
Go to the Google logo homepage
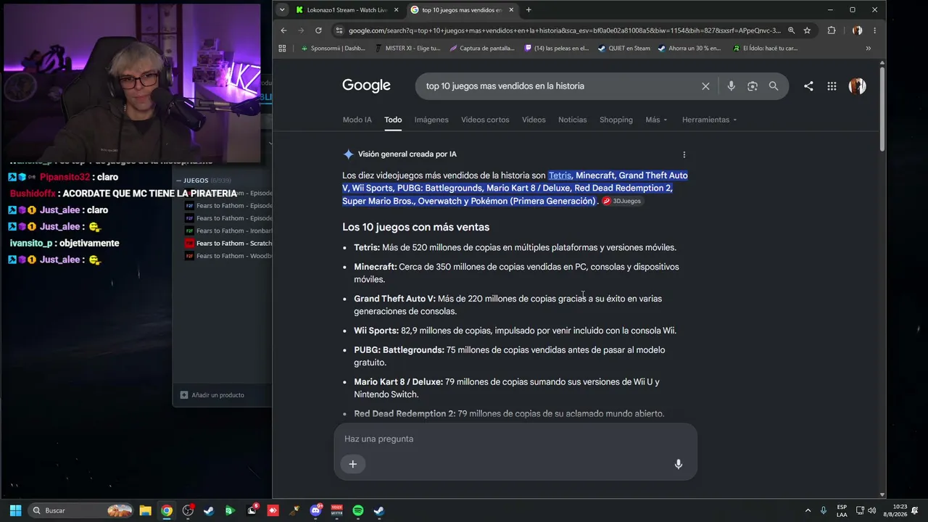(366, 86)
